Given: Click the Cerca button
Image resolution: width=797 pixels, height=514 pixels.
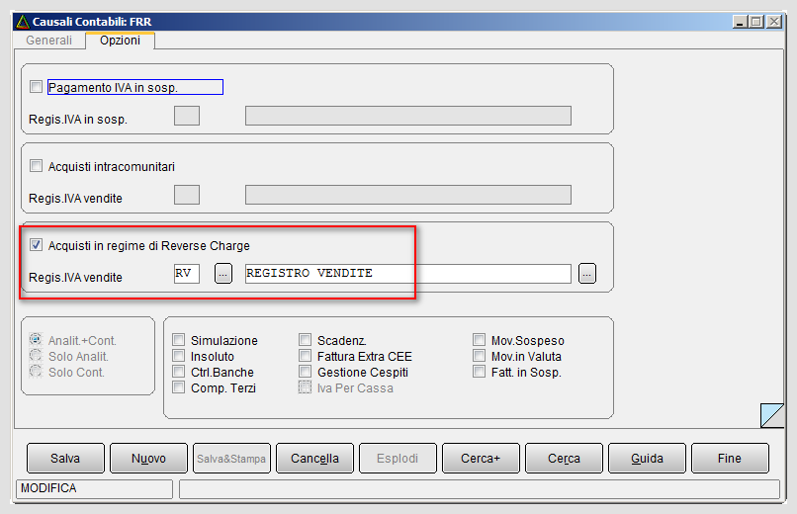Looking at the screenshot, I should tap(564, 458).
